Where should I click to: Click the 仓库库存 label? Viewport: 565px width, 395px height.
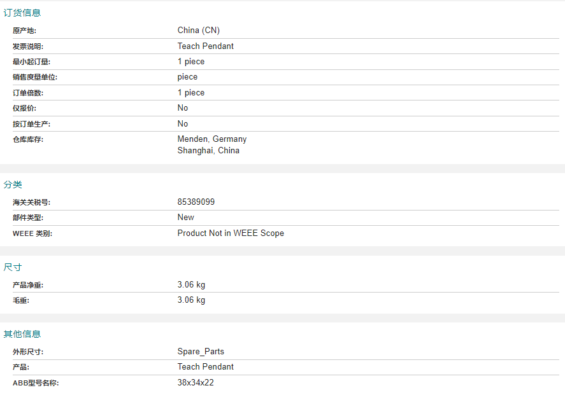point(28,139)
